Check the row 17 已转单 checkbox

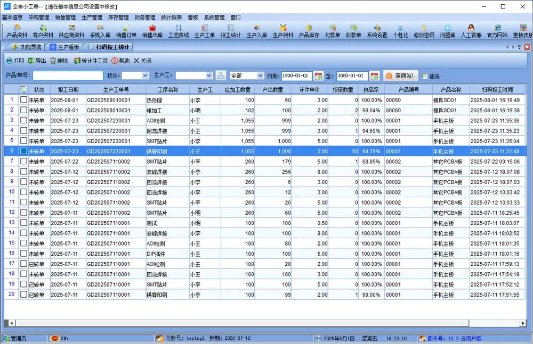[23, 264]
